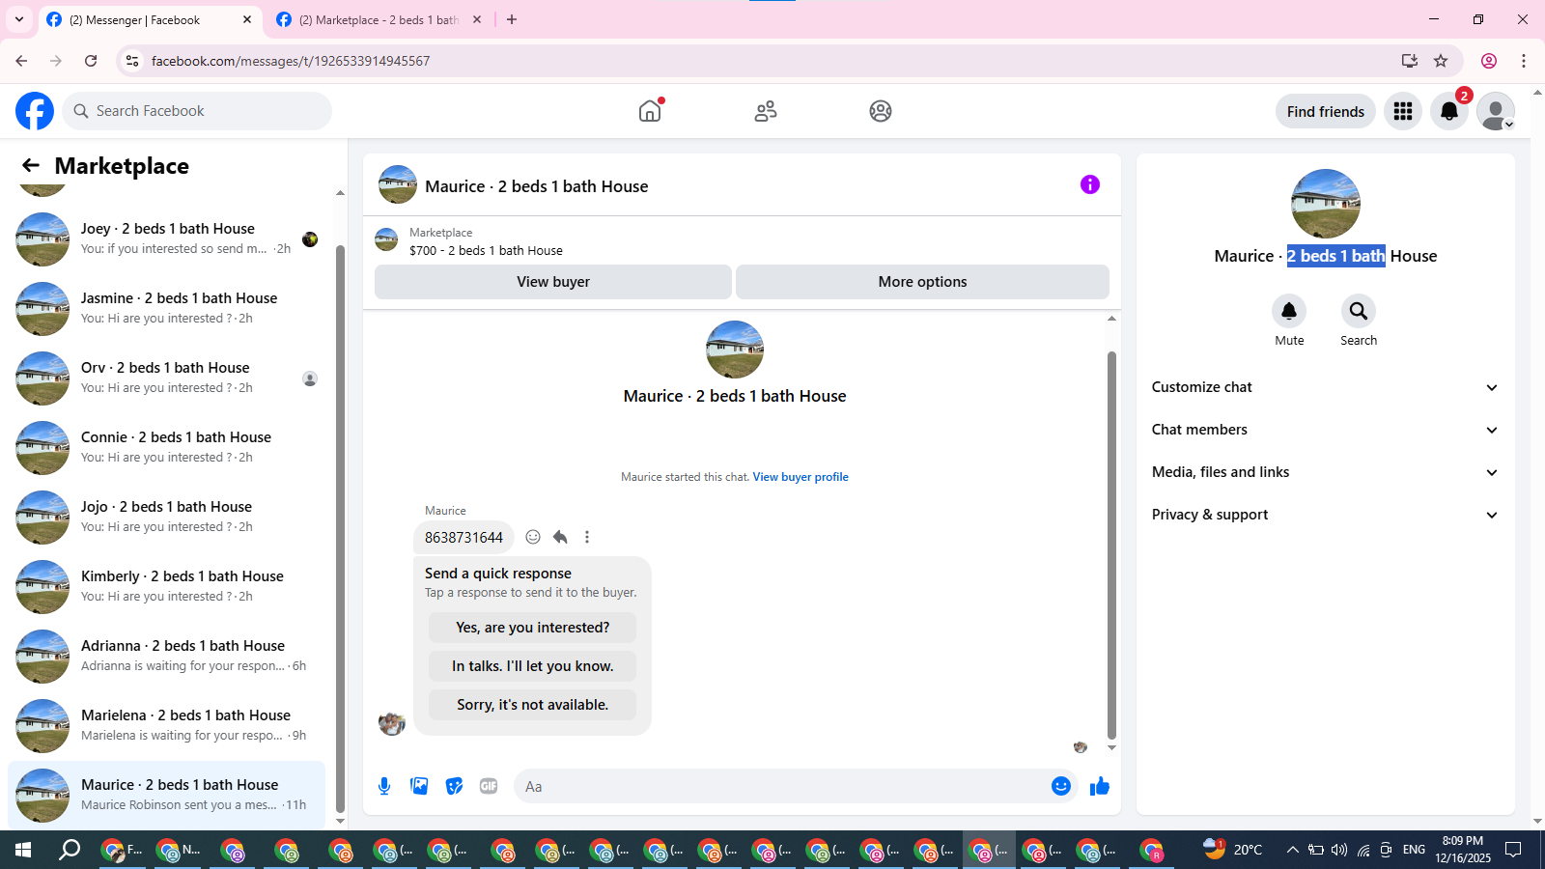Viewport: 1545px width, 869px height.
Task: Choose a GIF icon
Action: click(489, 786)
